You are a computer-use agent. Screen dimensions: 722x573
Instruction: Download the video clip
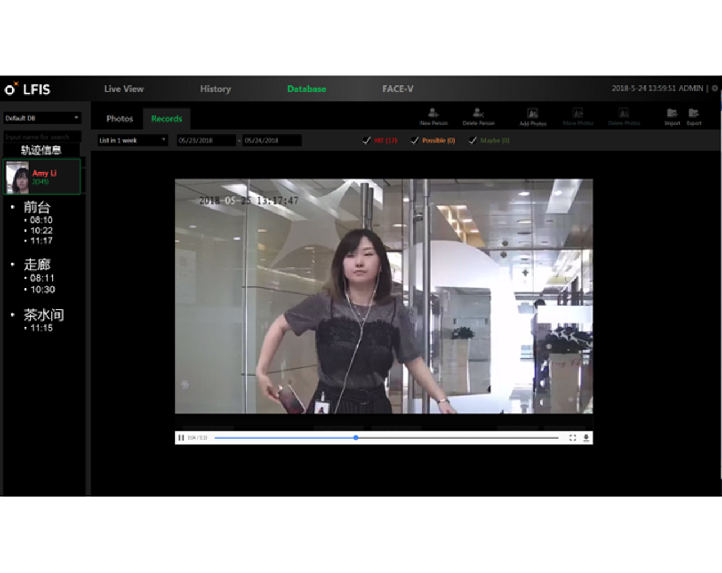click(586, 437)
